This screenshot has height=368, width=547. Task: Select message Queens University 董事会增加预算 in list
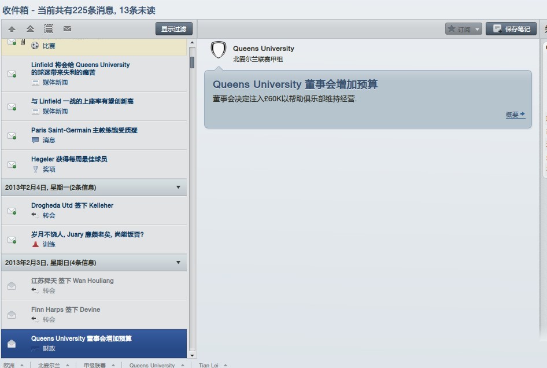(x=94, y=344)
